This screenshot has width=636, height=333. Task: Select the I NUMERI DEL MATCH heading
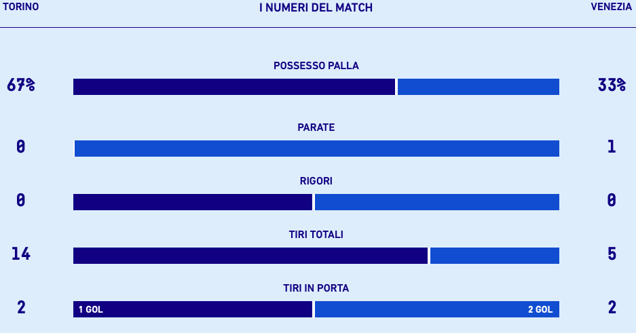[x=316, y=7]
